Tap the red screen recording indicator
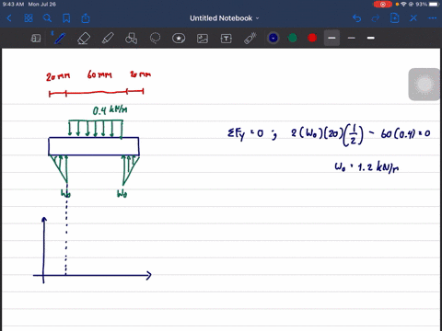The height and width of the screenshot is (331, 442). click(x=383, y=5)
